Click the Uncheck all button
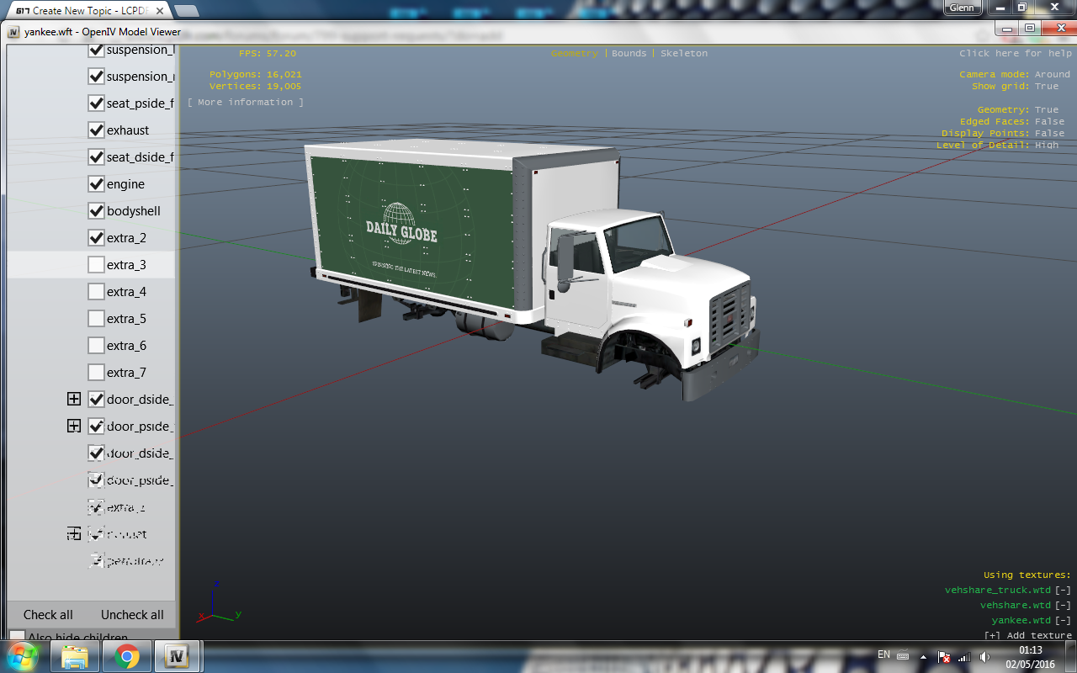1077x673 pixels. coord(132,615)
